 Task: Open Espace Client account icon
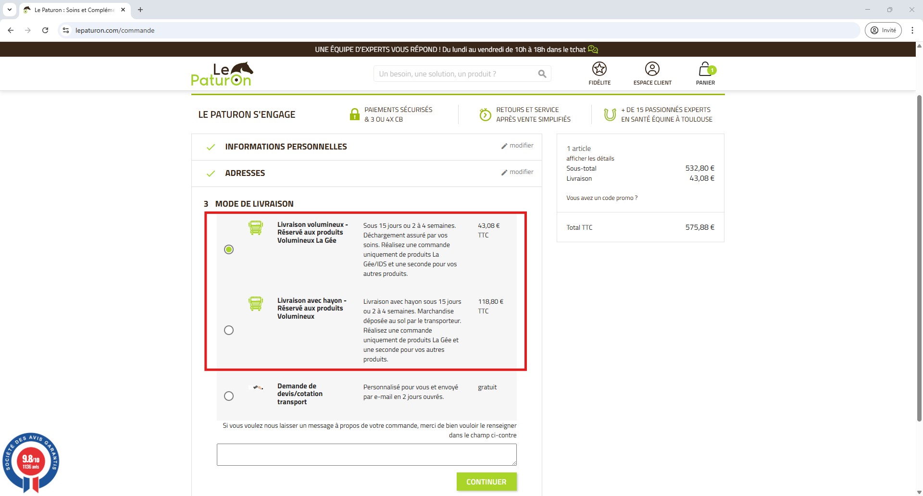(652, 69)
